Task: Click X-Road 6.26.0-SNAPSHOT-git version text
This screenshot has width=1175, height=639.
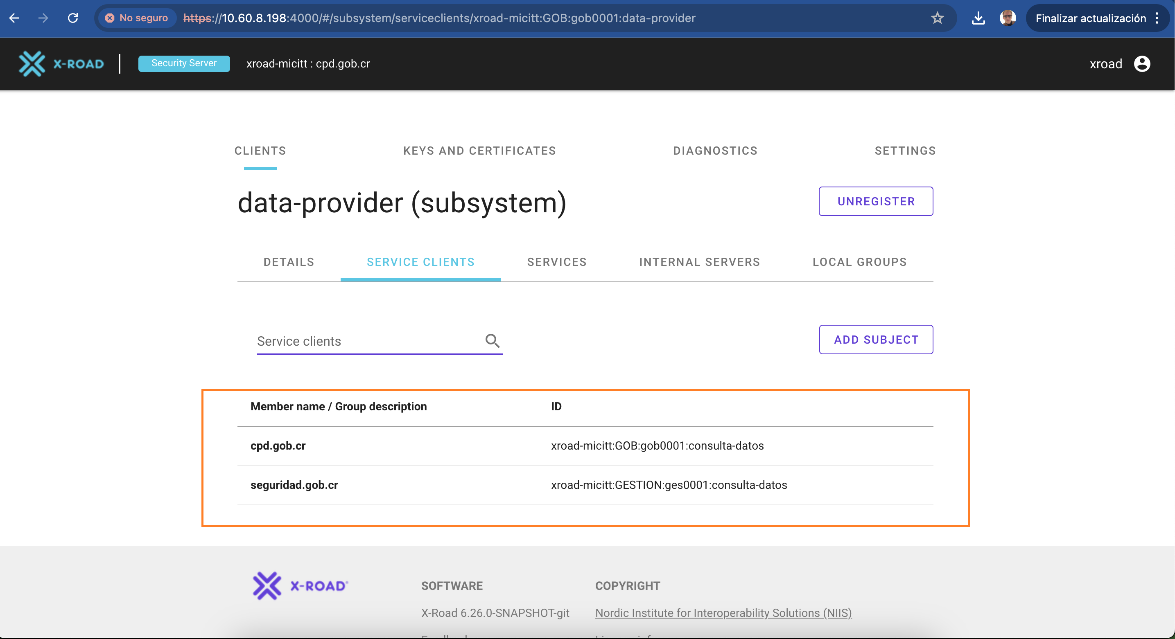Action: 495,613
